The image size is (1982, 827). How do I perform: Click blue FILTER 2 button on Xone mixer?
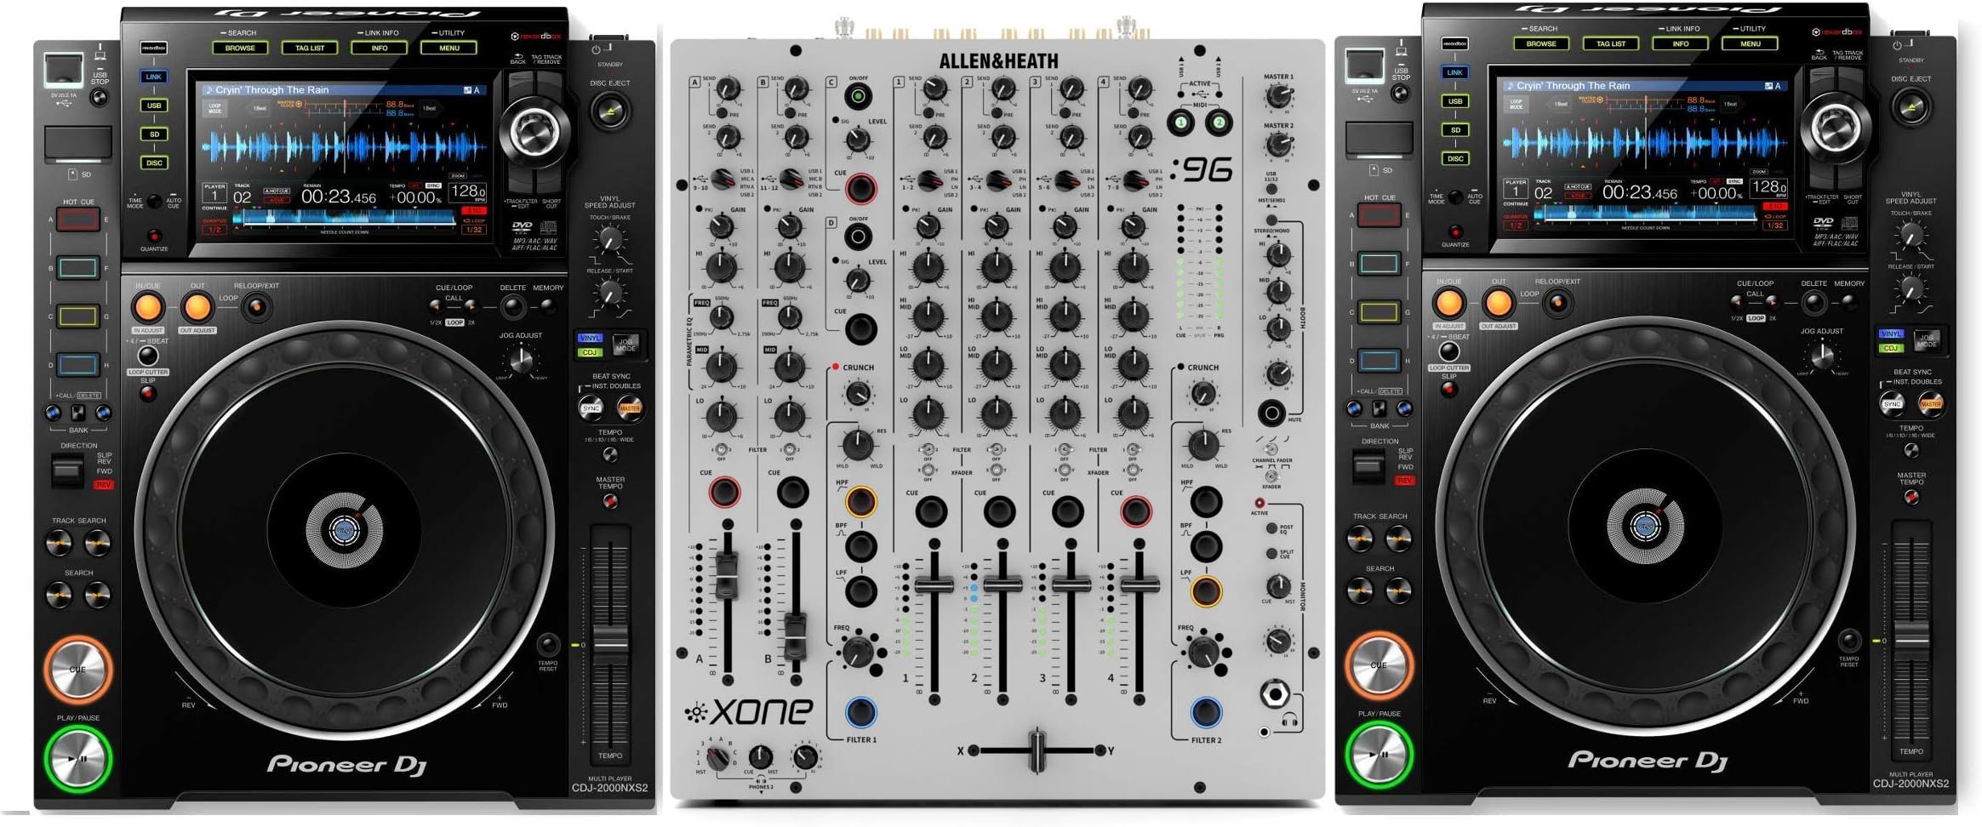[1206, 713]
